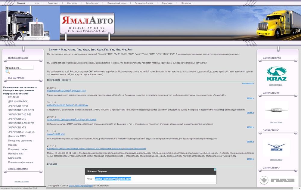Open news КАМАЗЫ ДЛЯ МЧС
This screenshot has width=301, height=190.
(56, 134)
